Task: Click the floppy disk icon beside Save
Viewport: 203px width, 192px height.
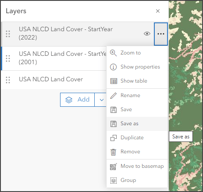Action: (114, 110)
